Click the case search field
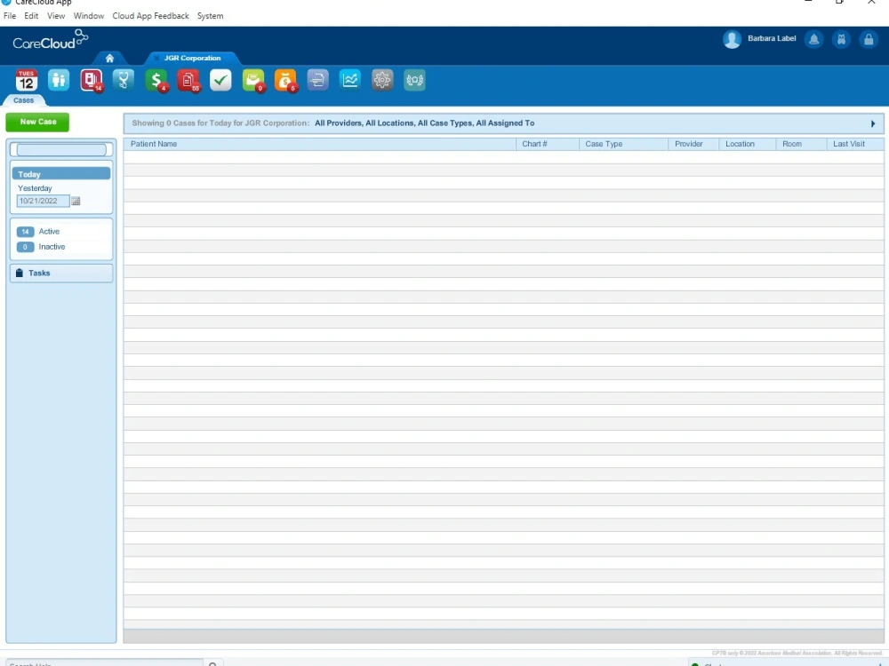 [61, 149]
